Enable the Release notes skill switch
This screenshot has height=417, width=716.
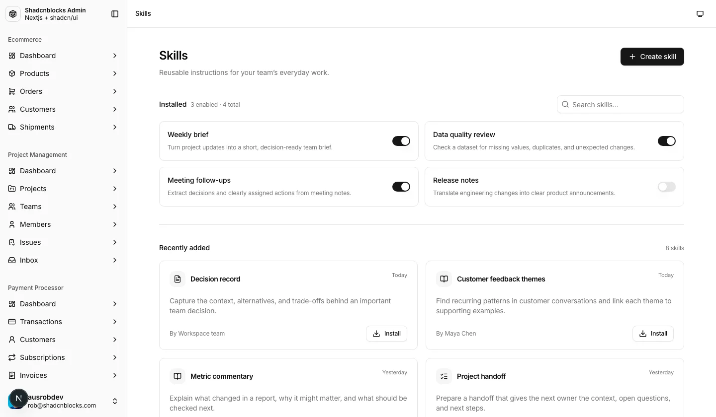pyautogui.click(x=667, y=187)
